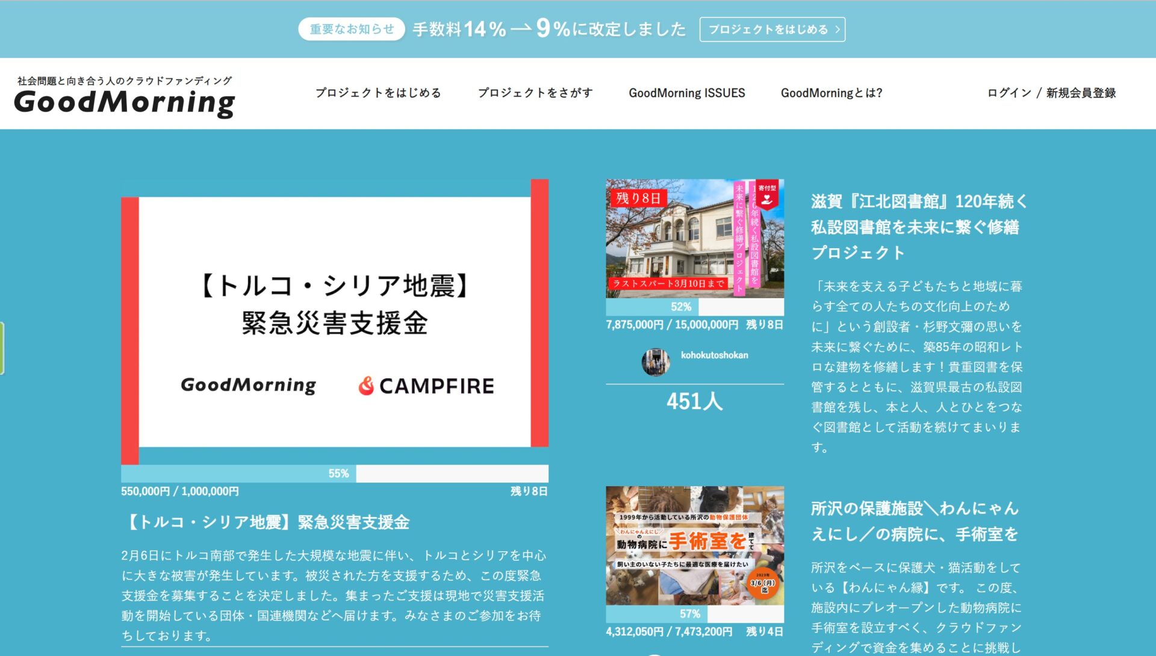Open the トルコ・シリア地震 banner image

[x=335, y=322]
